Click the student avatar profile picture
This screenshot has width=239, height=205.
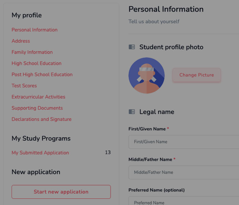tap(146, 76)
